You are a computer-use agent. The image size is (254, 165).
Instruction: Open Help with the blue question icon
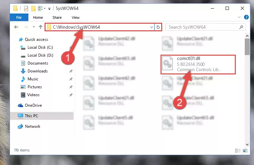(x=246, y=17)
